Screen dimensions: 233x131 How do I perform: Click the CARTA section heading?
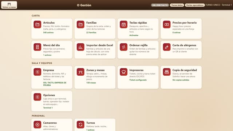coord(36,16)
